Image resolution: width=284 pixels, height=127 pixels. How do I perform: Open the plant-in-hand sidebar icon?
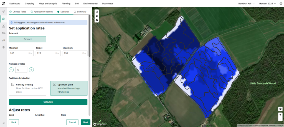click(3, 47)
